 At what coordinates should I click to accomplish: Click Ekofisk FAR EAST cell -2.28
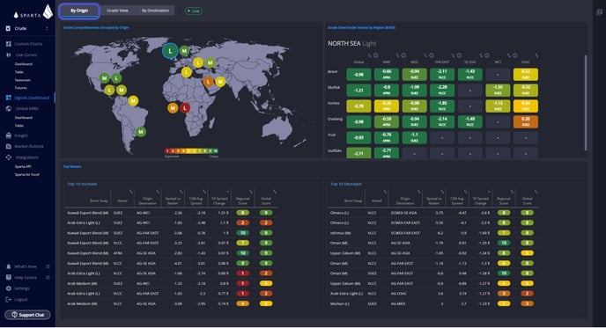pyautogui.click(x=442, y=91)
